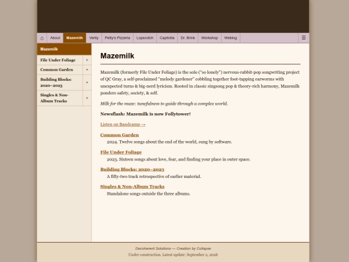The image size is (349, 262).
Task: Open Building Blocks: 2020–2023 sidebar item
Action: tap(60, 82)
